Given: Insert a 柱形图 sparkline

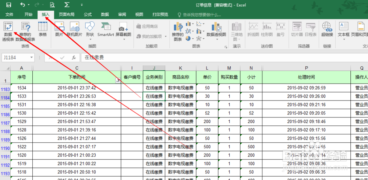Looking at the screenshot, I should click(267, 29).
